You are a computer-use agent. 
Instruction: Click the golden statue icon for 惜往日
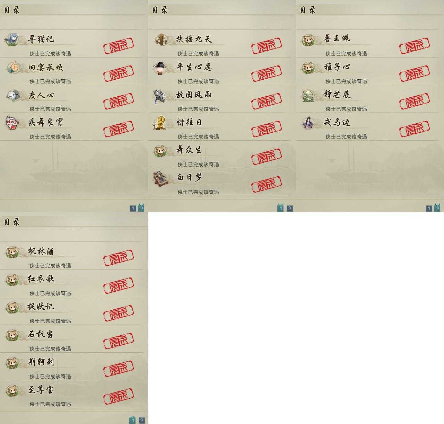(160, 123)
